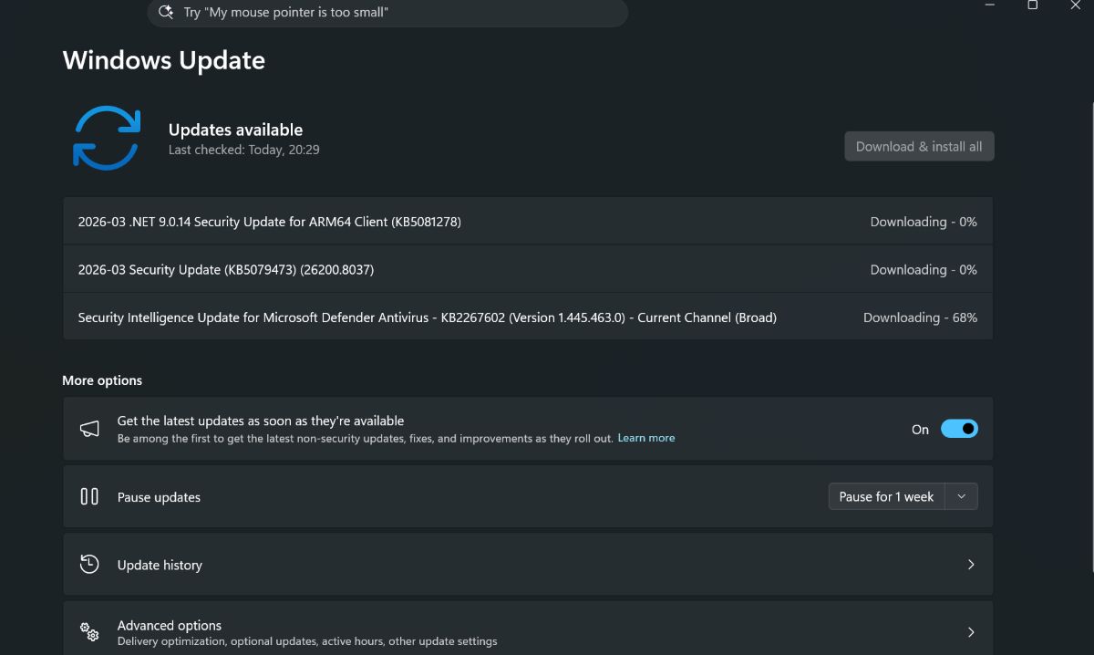This screenshot has width=1094, height=655.
Task: Open the pause duration dropdown arrow
Action: (x=962, y=496)
